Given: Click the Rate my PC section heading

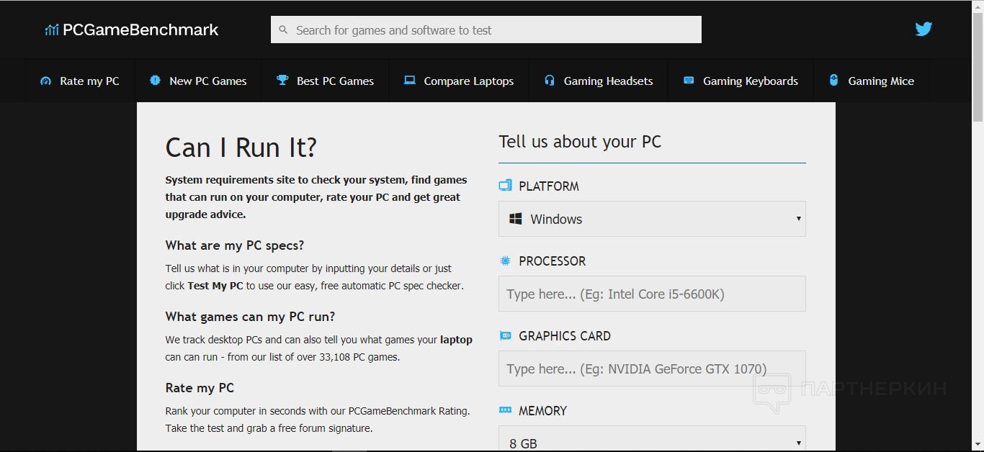Looking at the screenshot, I should click(200, 388).
